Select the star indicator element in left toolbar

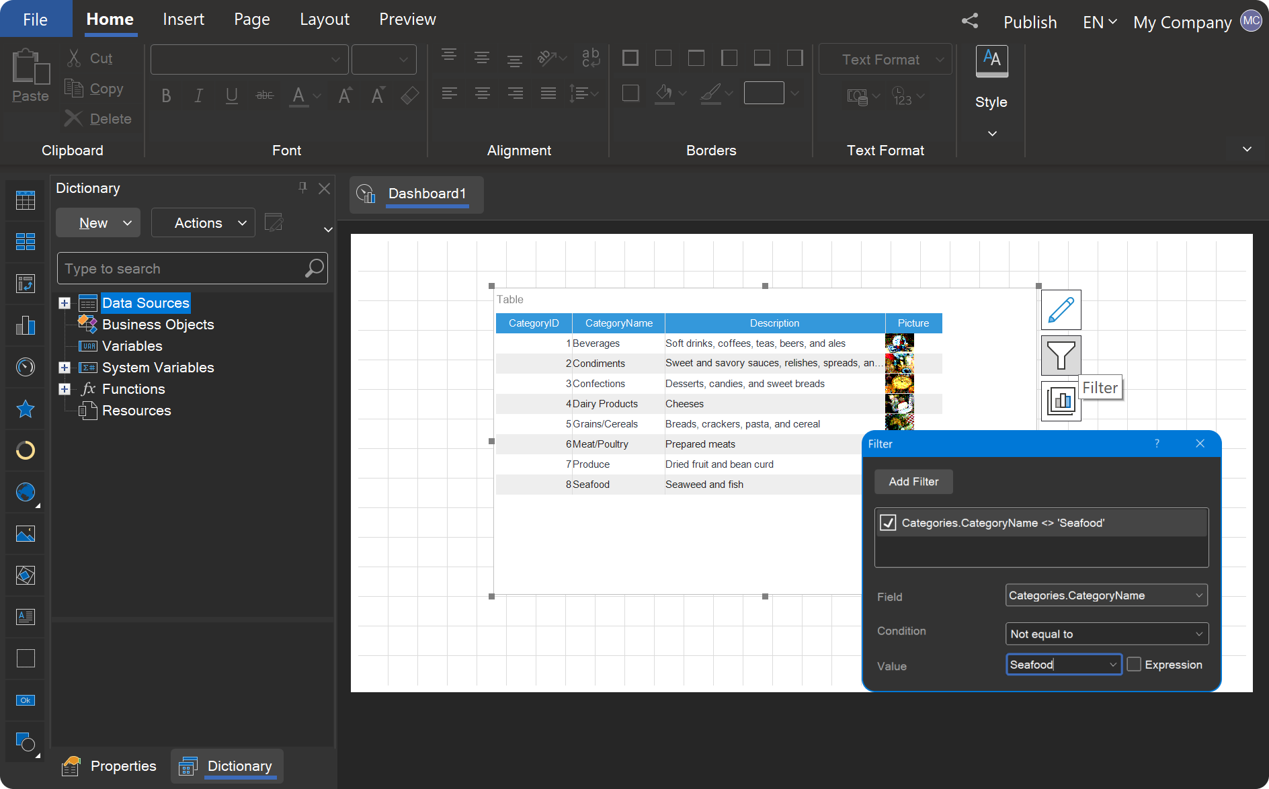26,409
